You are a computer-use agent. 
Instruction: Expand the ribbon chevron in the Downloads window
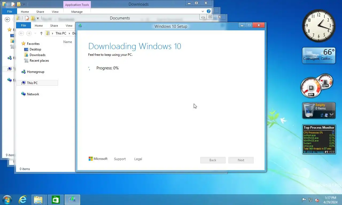click(x=203, y=11)
